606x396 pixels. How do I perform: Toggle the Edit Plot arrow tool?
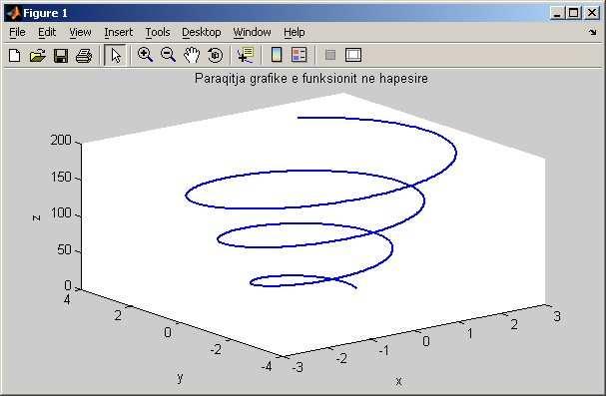[x=115, y=55]
